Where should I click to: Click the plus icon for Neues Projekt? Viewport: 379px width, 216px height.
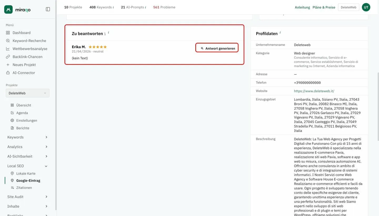8,65
